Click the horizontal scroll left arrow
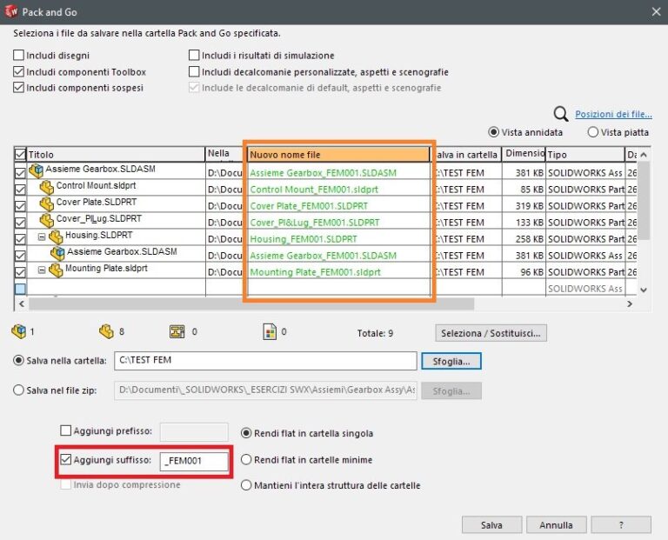 (x=21, y=303)
